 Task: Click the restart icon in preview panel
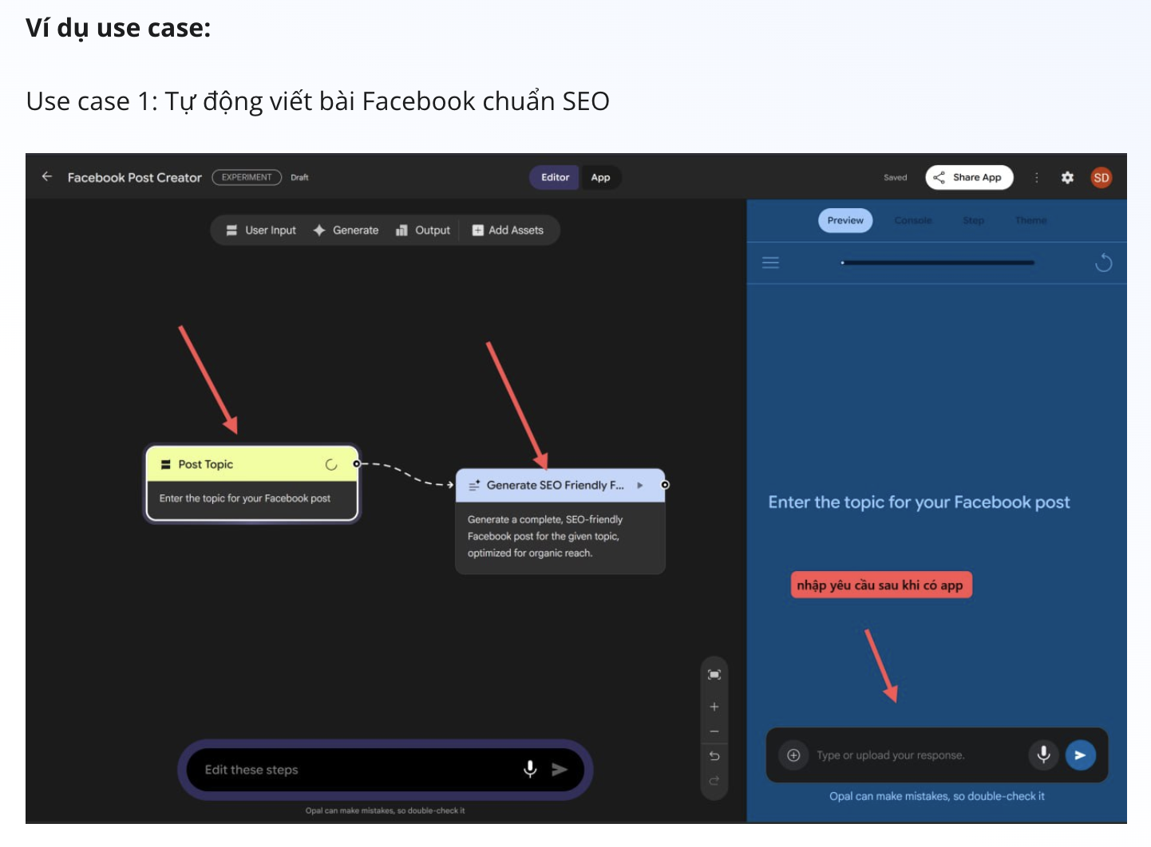(x=1103, y=262)
